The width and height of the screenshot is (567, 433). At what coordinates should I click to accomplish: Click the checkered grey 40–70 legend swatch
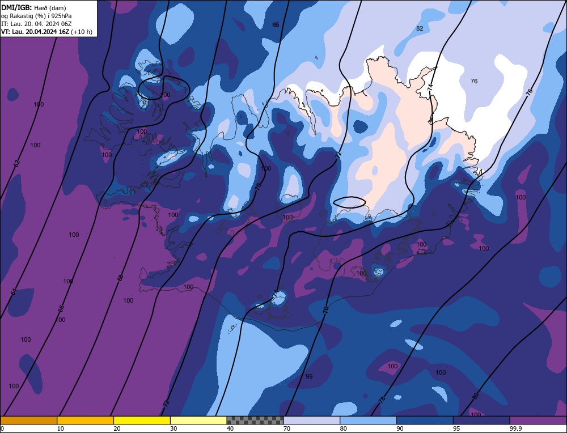click(255, 421)
